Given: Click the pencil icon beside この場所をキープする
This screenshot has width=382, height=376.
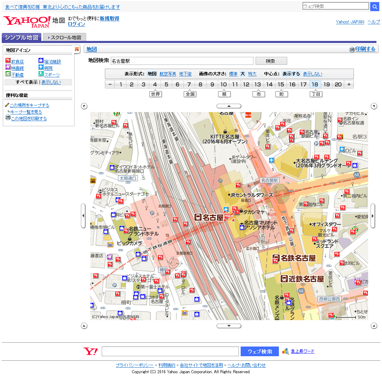Looking at the screenshot, I should (x=7, y=105).
